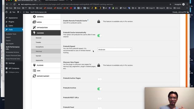Click the Settings icon in WordPress sidebar

[7, 63]
